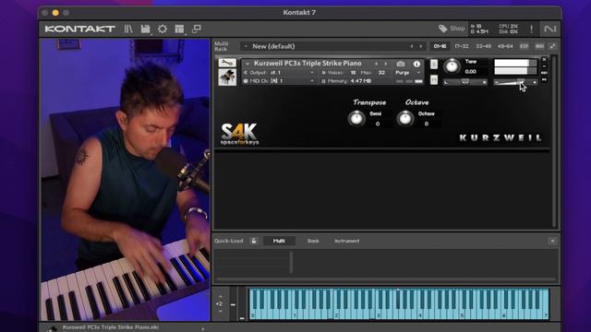
Task: Switch to channels 01-16 page
Action: (x=440, y=46)
